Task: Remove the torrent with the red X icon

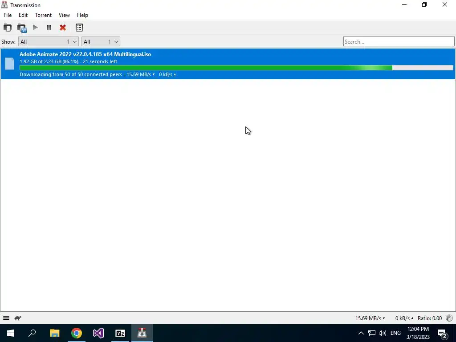Action: 63,28
